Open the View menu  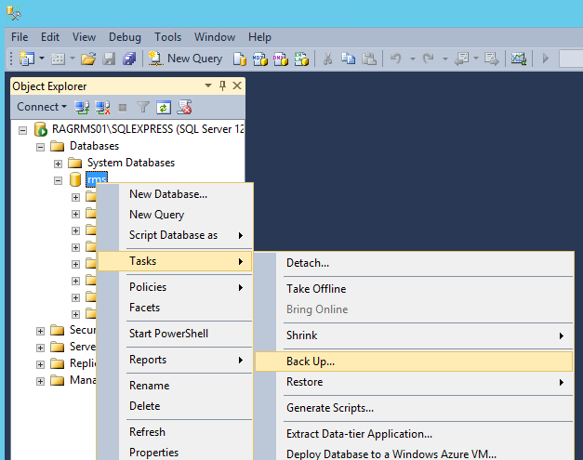pos(84,37)
